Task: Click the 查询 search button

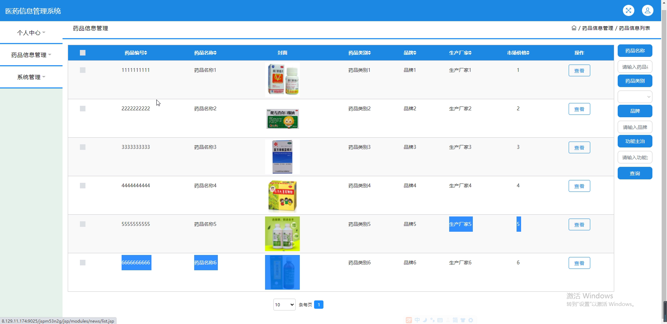Action: click(x=635, y=173)
